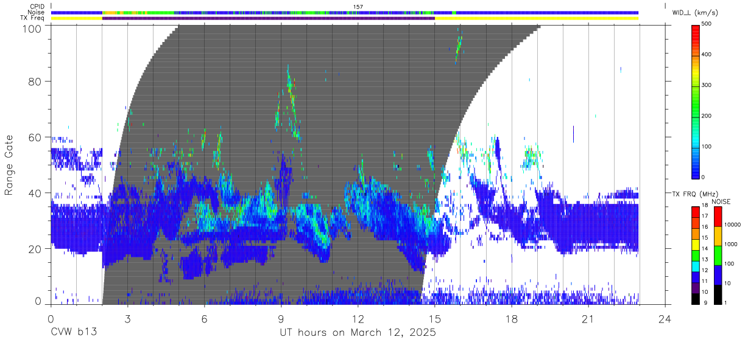
Task: Click UT hour 3 tick label
Action: pos(127,319)
